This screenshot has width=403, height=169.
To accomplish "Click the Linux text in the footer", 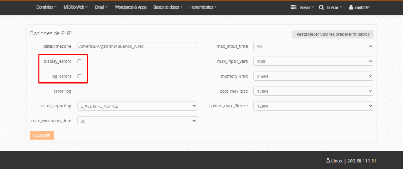I will (337, 161).
